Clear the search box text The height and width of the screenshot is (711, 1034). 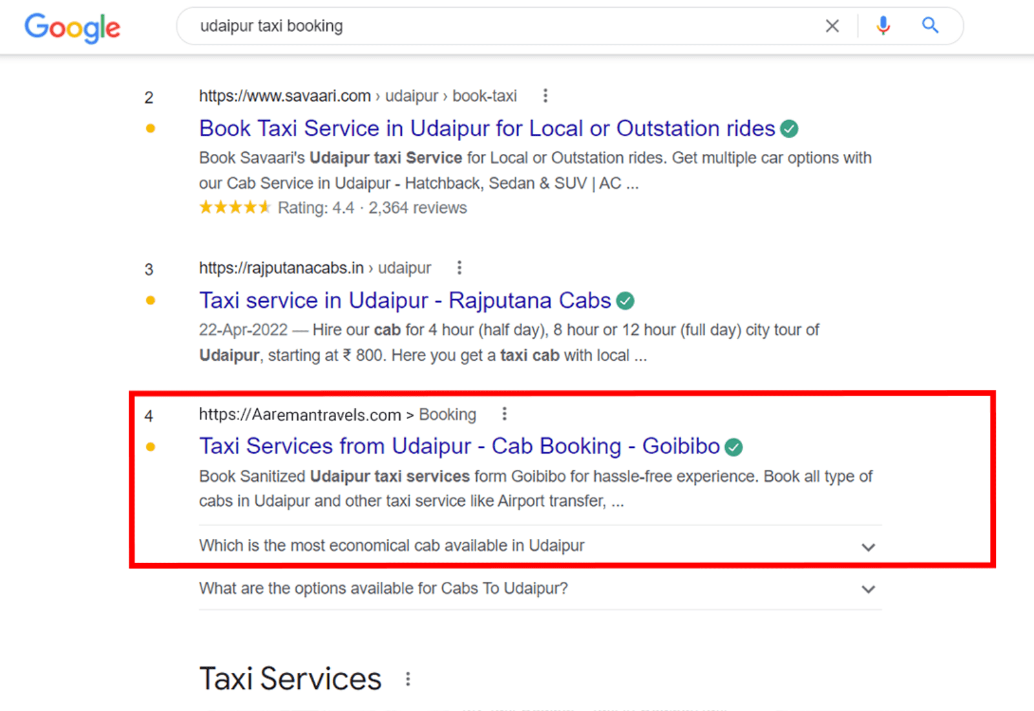(x=832, y=26)
